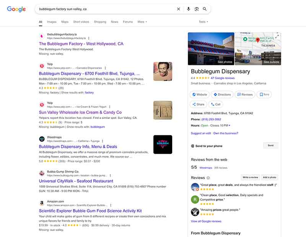Open the Short videos tab
Viewport: 306px width, 237px height.
click(81, 22)
